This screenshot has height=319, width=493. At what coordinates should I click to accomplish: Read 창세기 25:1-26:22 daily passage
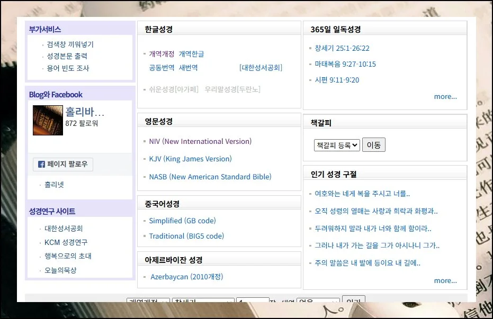(x=342, y=48)
